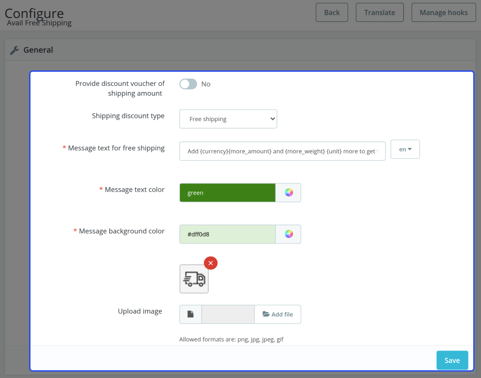Click the Translate button

click(x=380, y=12)
